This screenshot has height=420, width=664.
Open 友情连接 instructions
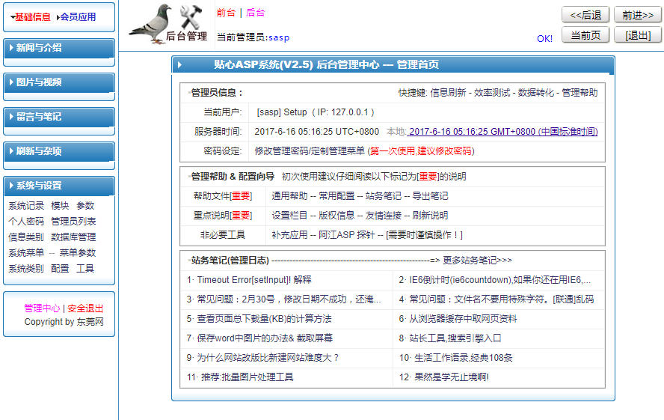pos(384,216)
